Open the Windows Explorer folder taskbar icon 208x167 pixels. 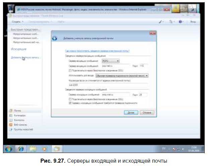pyautogui.click(x=33, y=149)
